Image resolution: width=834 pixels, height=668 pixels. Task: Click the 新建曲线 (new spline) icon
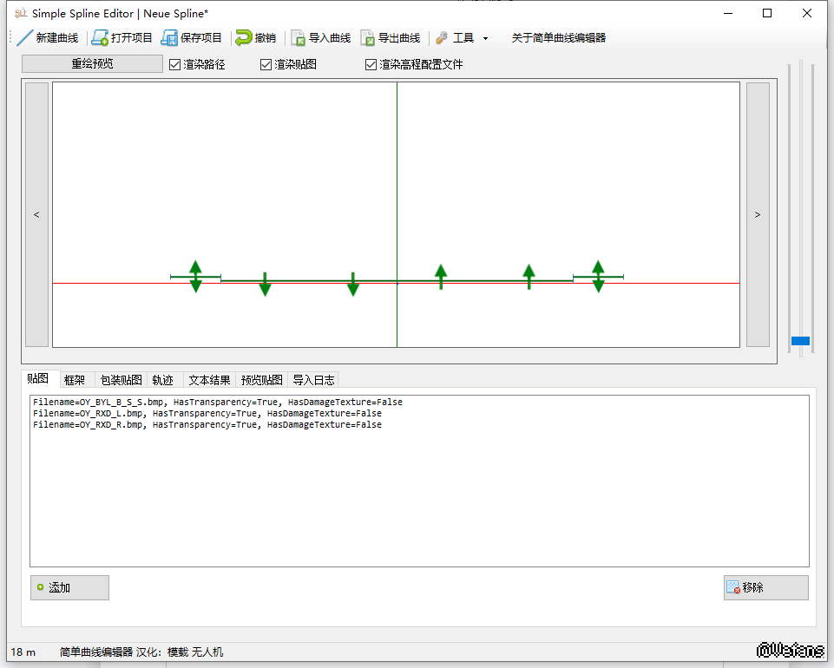[24, 38]
